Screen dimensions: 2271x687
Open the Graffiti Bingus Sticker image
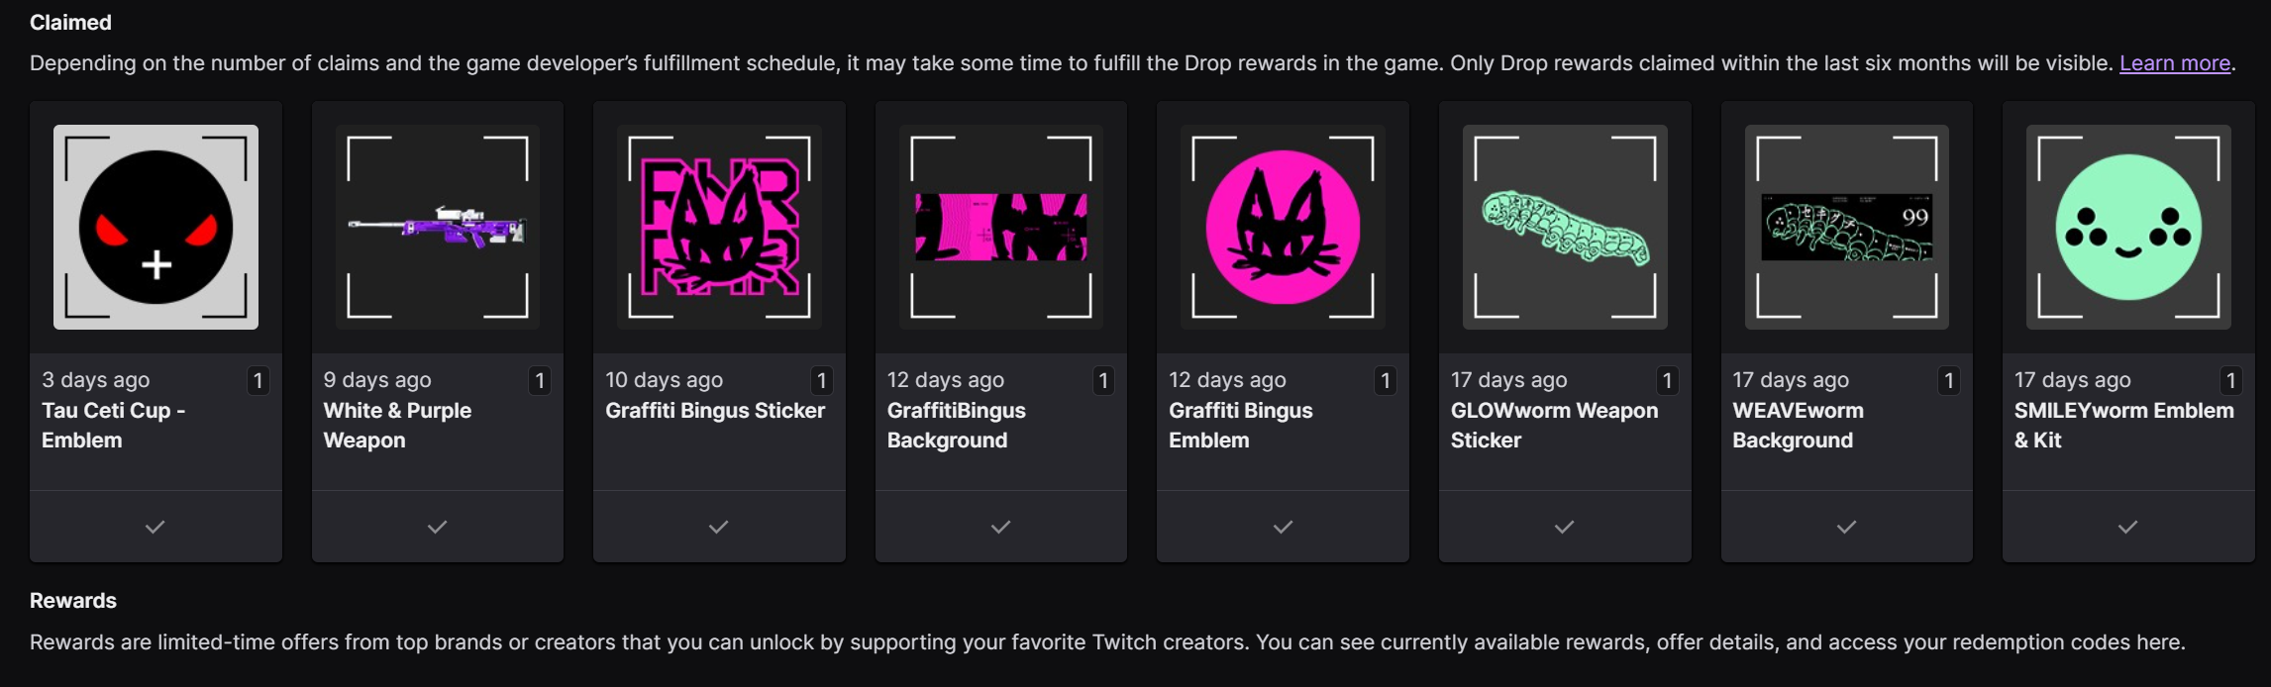click(x=719, y=227)
